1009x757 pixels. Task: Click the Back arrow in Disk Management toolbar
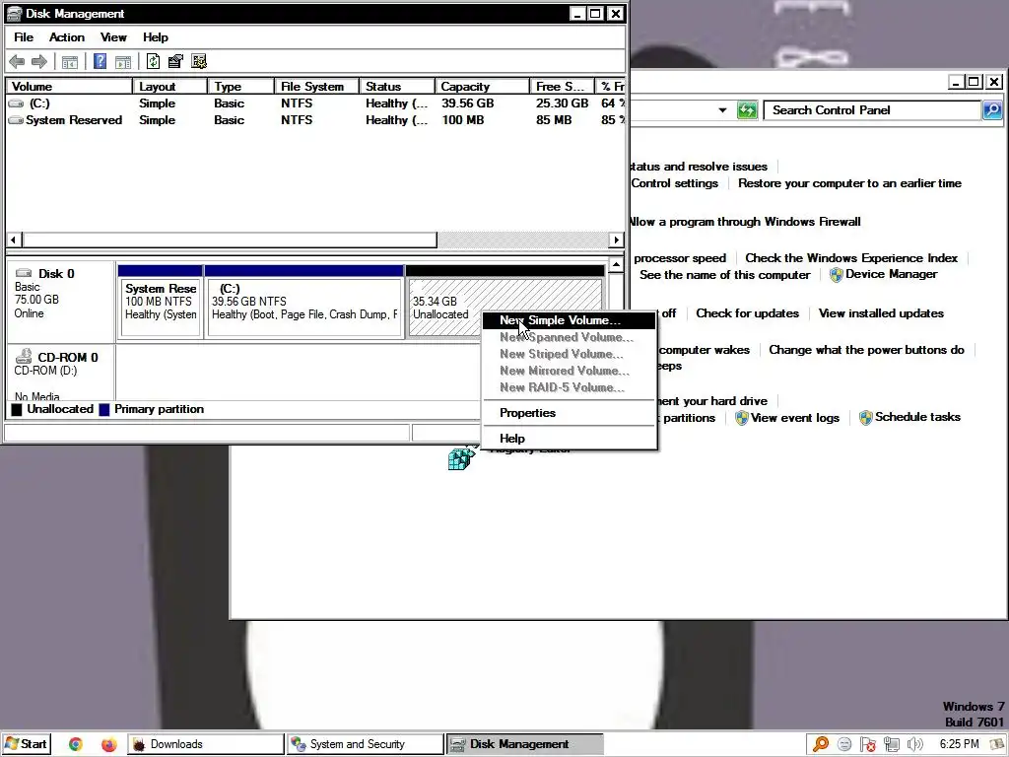[x=17, y=62]
